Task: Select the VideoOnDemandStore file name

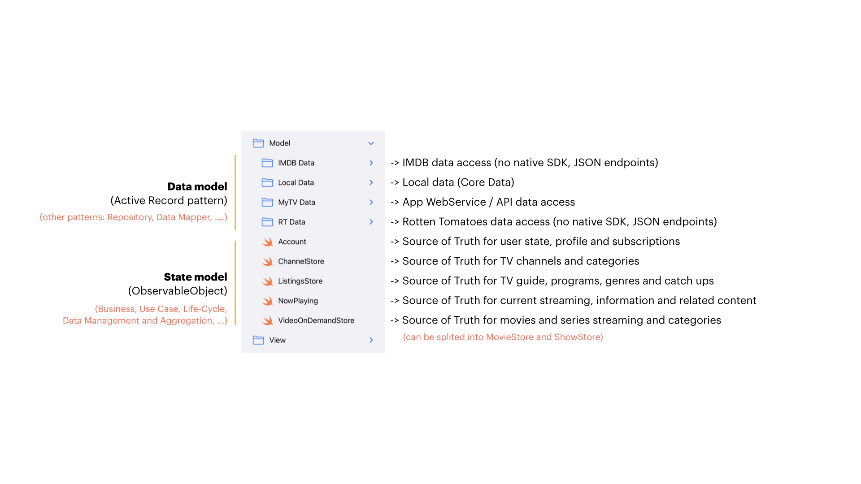Action: click(x=316, y=320)
